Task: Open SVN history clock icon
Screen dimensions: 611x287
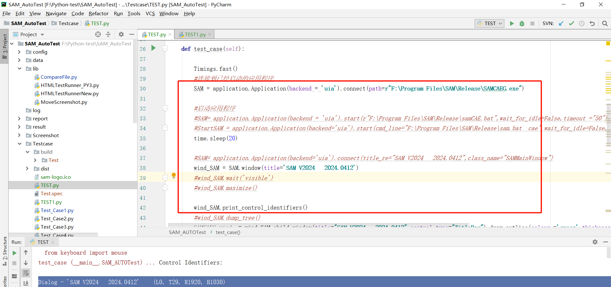Action: click(x=582, y=23)
